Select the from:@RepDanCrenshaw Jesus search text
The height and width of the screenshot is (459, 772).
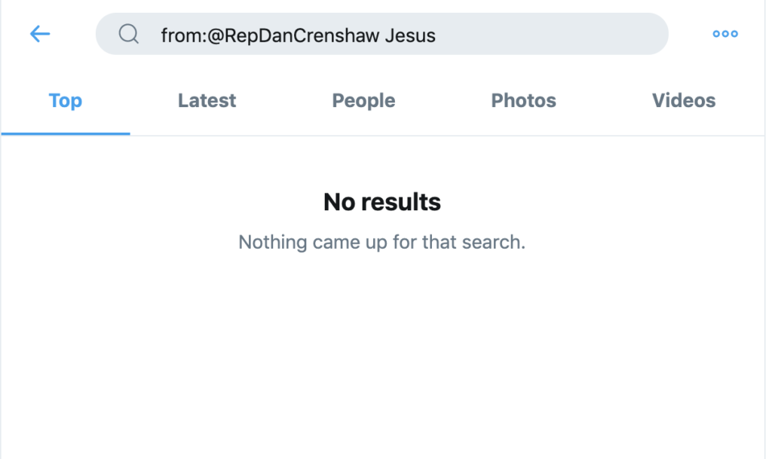point(297,35)
